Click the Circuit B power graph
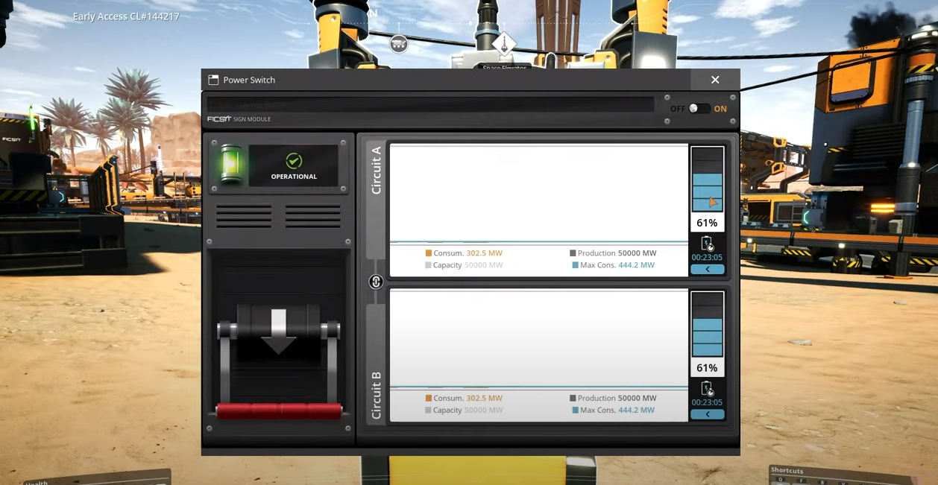This screenshot has width=938, height=485. pyautogui.click(x=538, y=340)
